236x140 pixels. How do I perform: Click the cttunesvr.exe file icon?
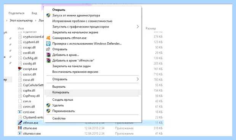pos(20,134)
